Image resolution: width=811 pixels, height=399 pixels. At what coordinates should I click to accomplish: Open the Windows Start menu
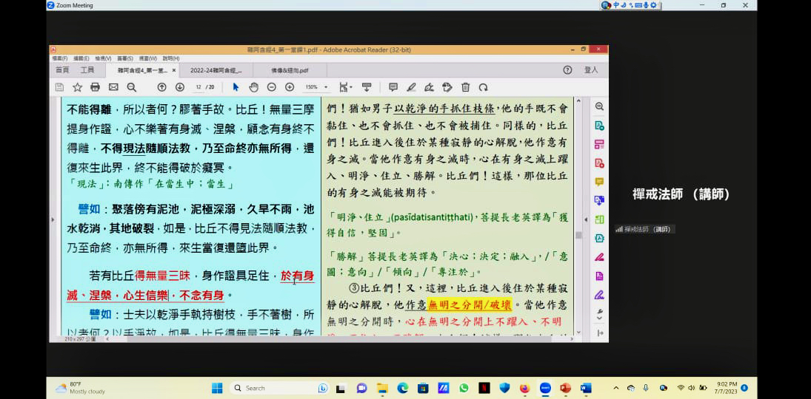coord(217,388)
